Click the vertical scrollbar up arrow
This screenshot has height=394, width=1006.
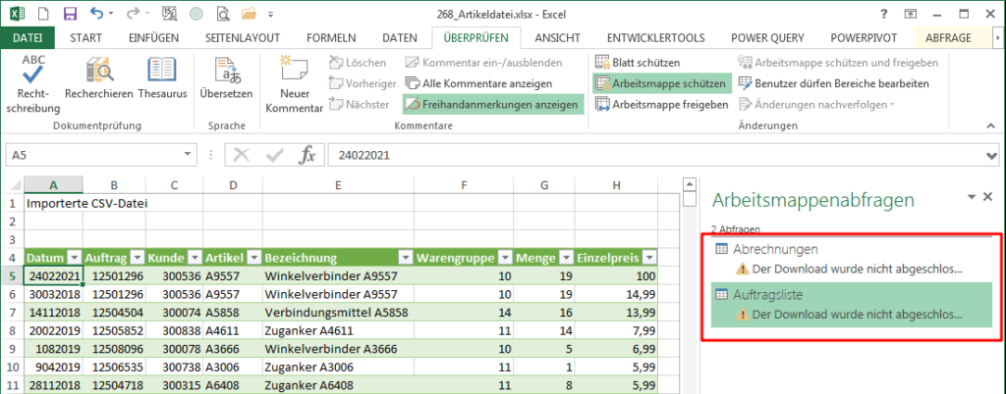pyautogui.click(x=689, y=183)
